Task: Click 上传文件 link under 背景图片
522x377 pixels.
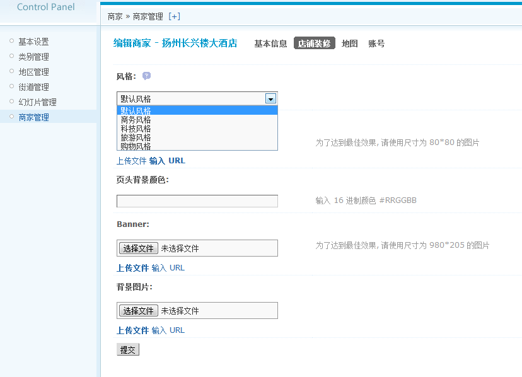Action: [132, 330]
